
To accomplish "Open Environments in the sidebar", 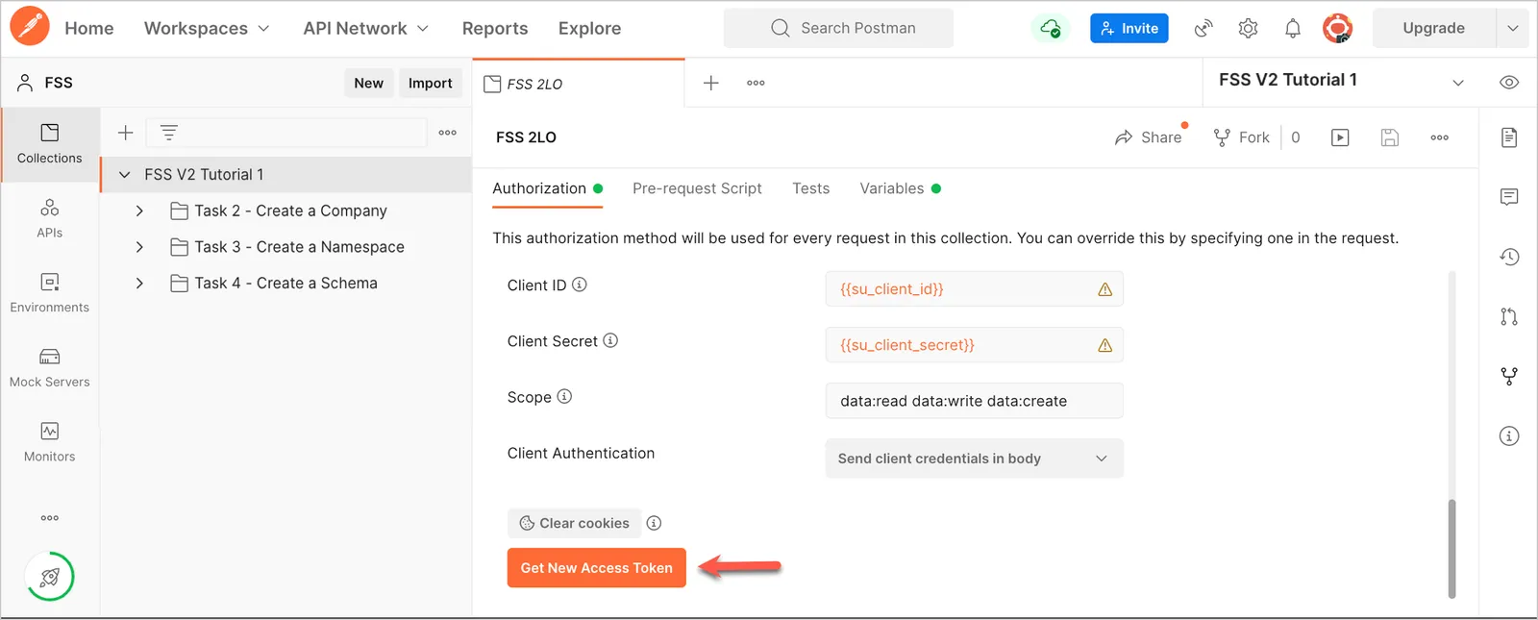I will (x=50, y=293).
